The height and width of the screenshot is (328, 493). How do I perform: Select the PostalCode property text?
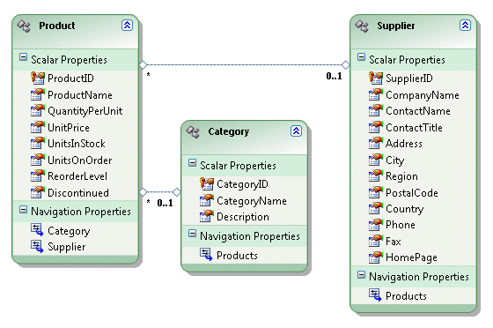[x=412, y=192]
